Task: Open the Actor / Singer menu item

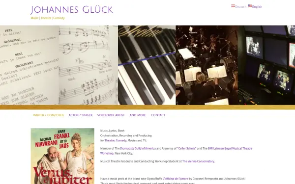Action: click(x=81, y=115)
